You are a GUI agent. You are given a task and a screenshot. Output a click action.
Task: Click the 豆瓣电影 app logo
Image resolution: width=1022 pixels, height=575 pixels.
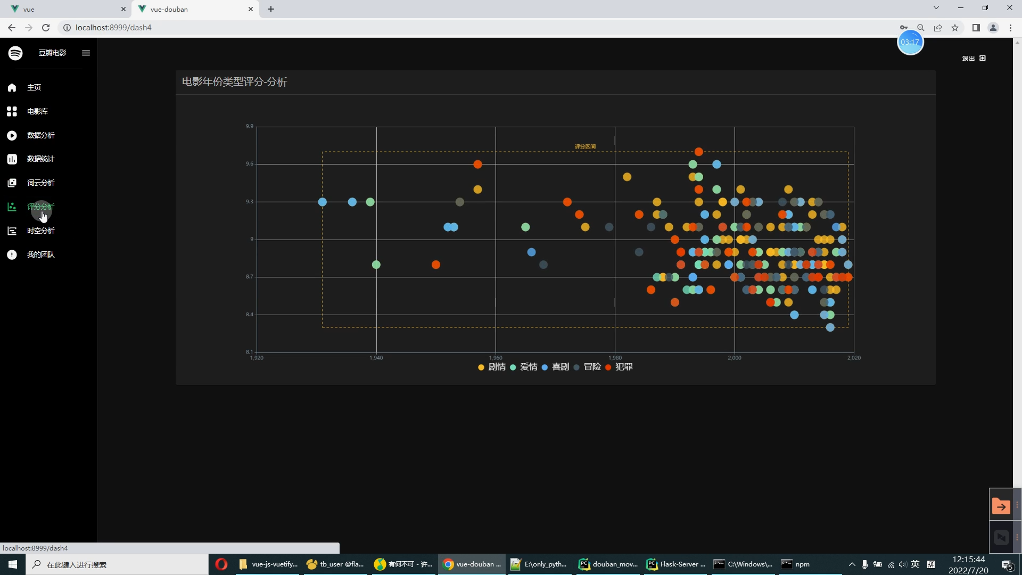15,53
